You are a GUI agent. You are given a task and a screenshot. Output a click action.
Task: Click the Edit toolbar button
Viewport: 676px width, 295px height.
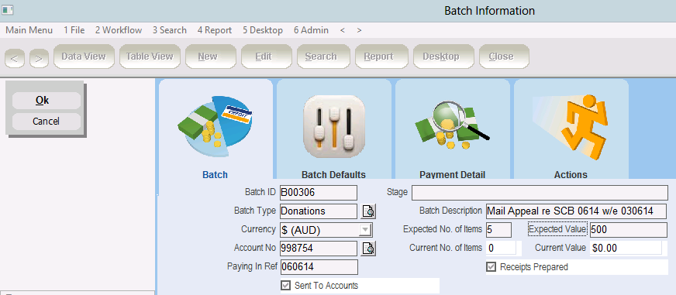[267, 57]
